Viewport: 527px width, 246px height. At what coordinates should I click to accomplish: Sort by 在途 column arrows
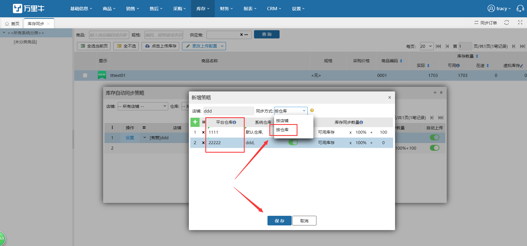[488, 66]
